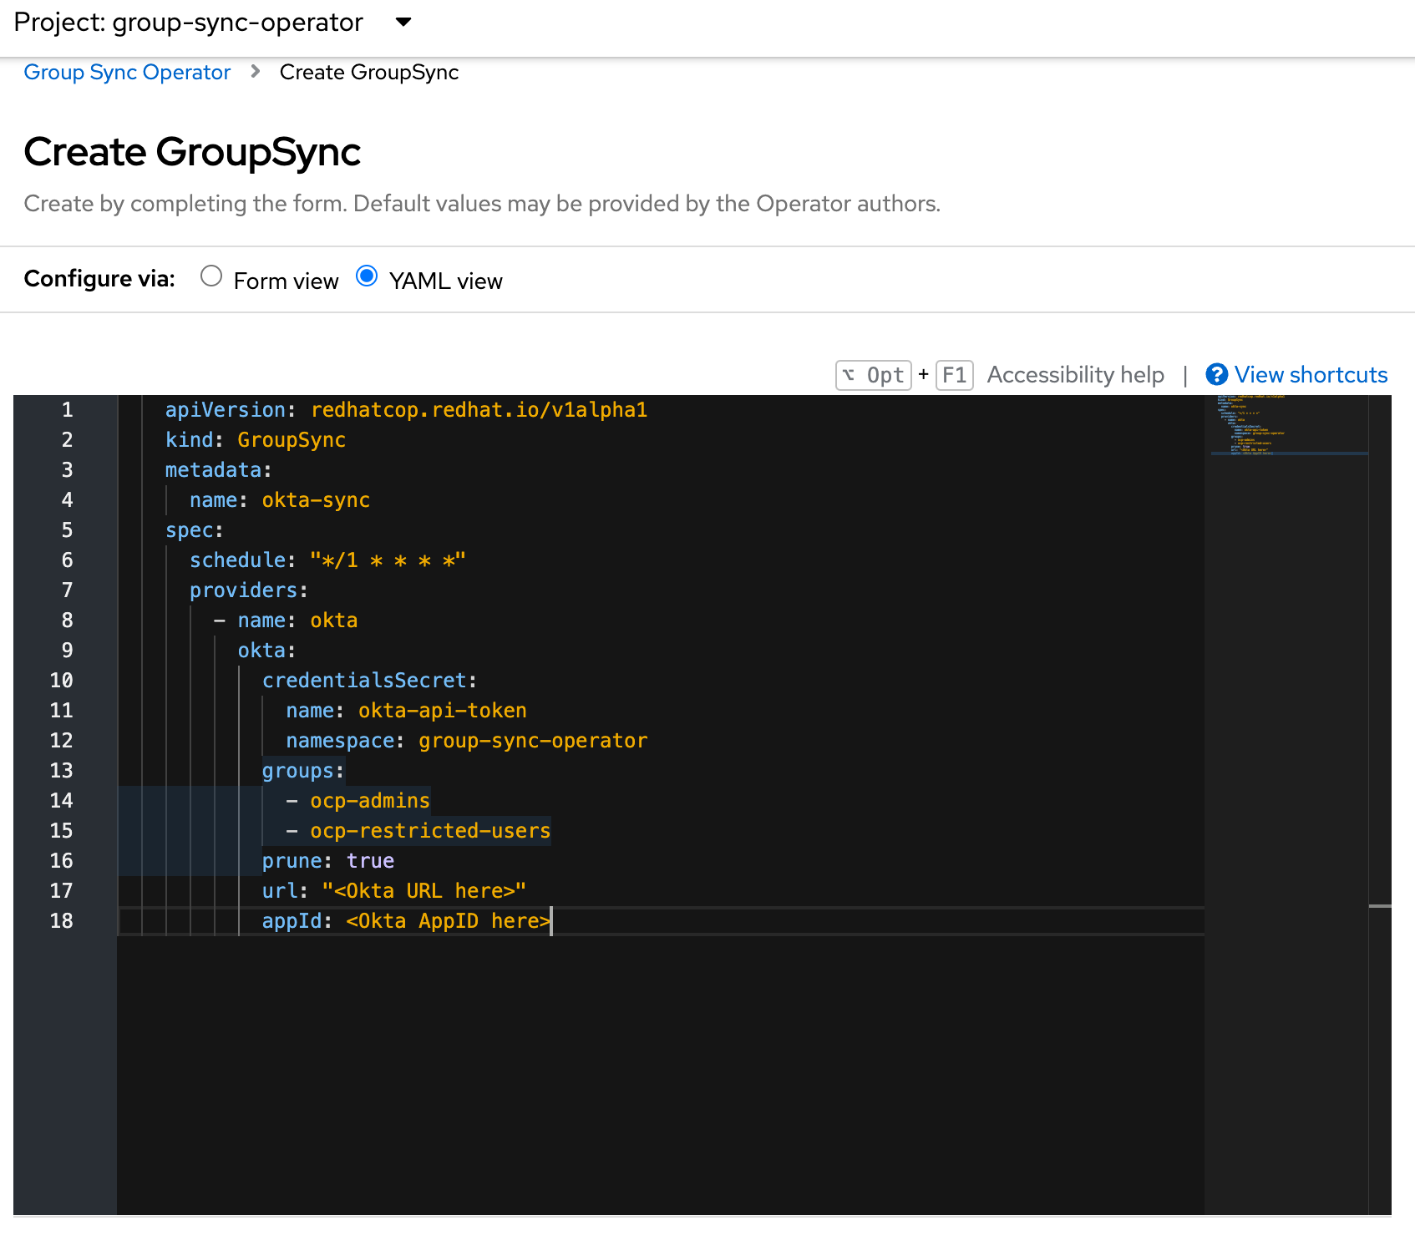
Task: Click the Opt shortcut badge
Action: click(x=873, y=374)
